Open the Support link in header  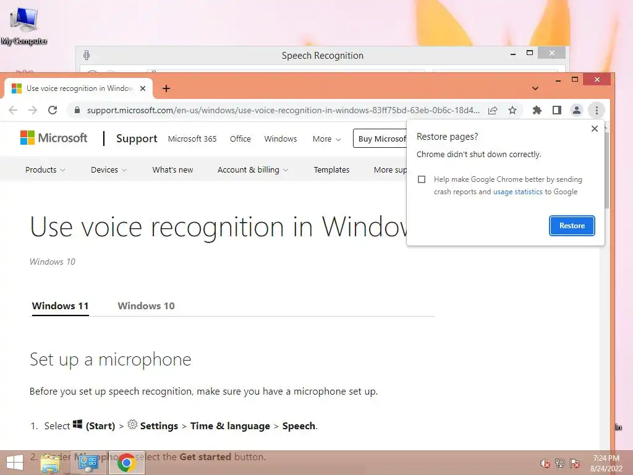(137, 139)
